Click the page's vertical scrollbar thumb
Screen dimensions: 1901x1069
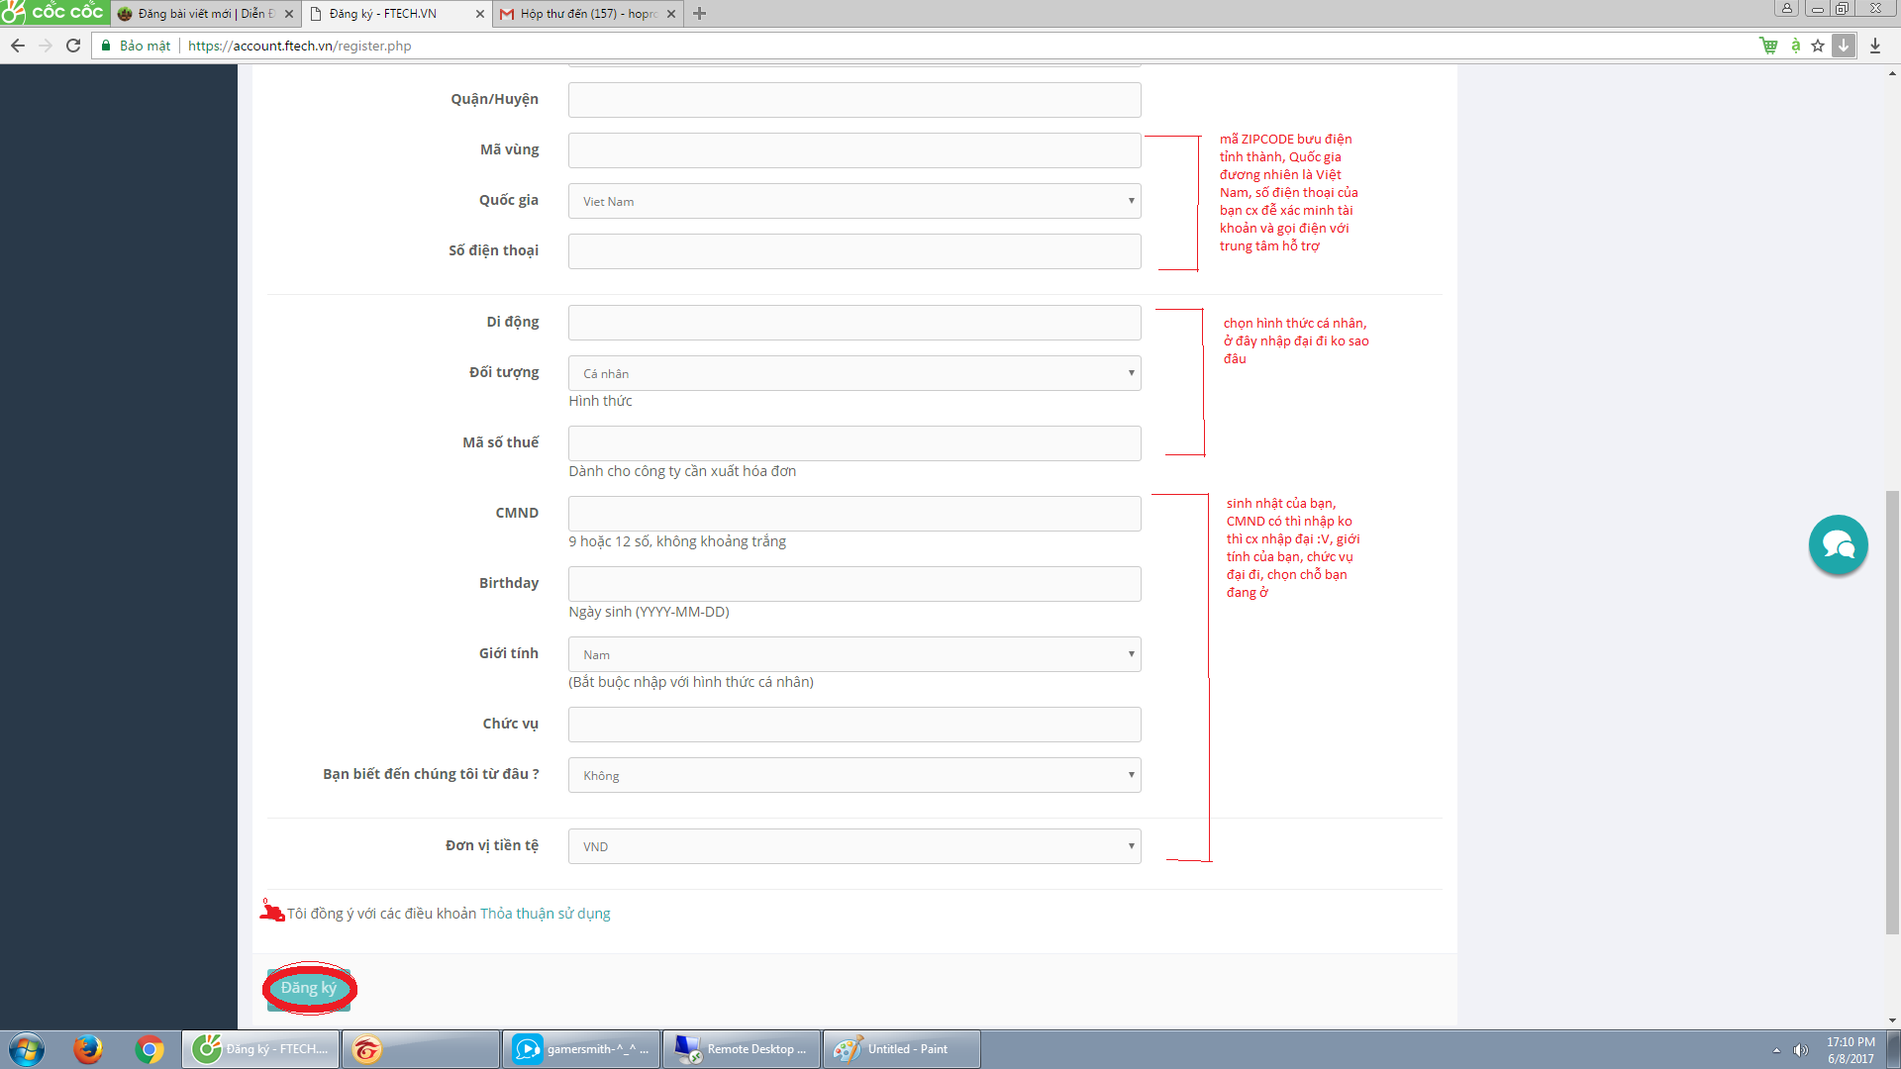tap(1892, 713)
